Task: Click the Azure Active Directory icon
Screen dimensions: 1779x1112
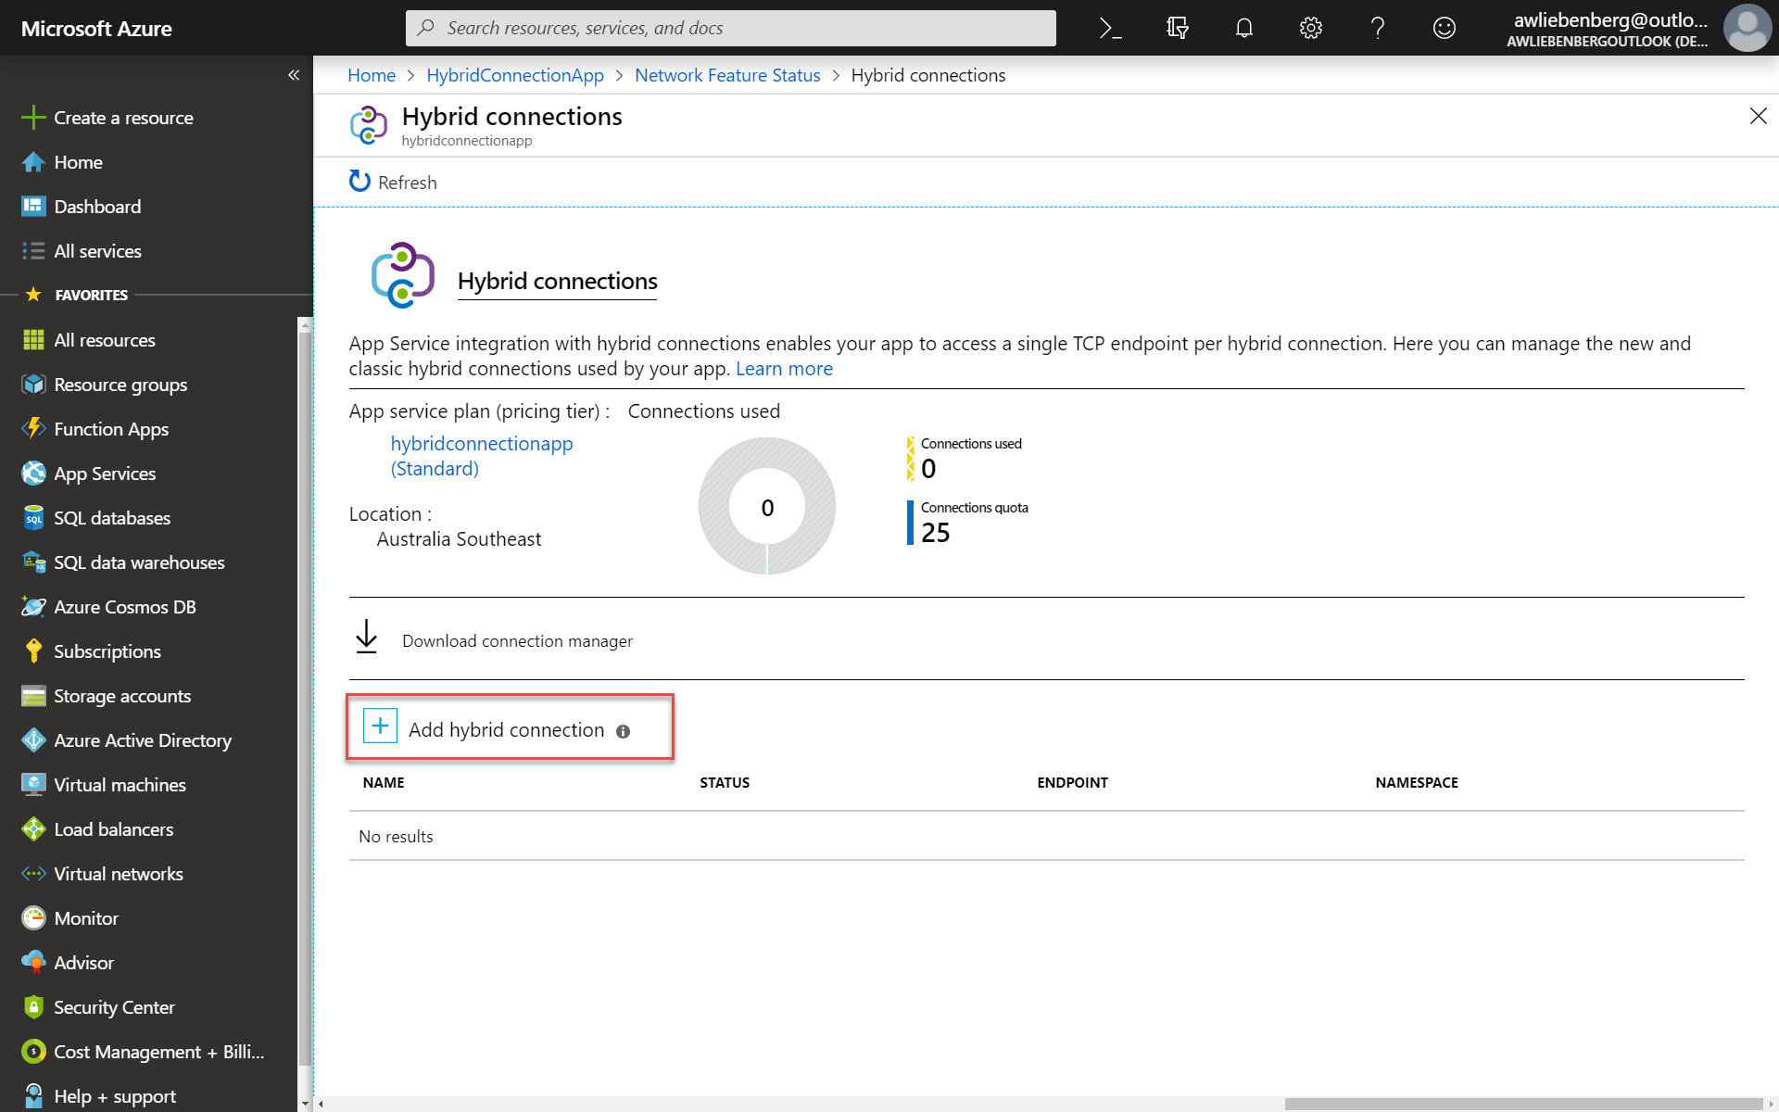Action: (33, 740)
